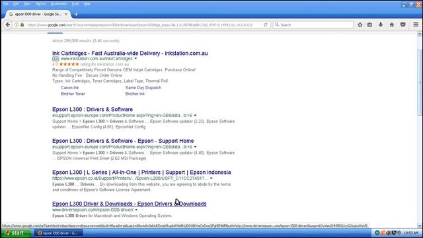The height and width of the screenshot is (238, 423).
Task: Expand dropdown arrow beside epson.co.id URL
Action: click(x=211, y=178)
